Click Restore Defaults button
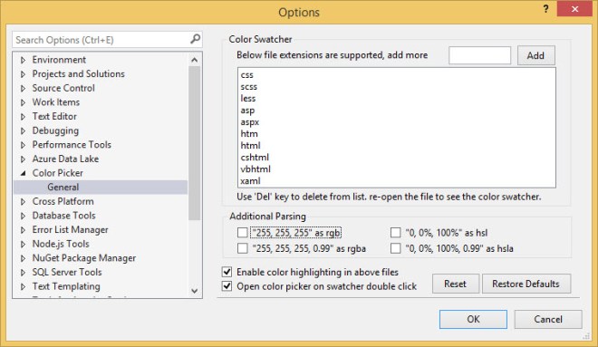598x347 pixels. [526, 284]
